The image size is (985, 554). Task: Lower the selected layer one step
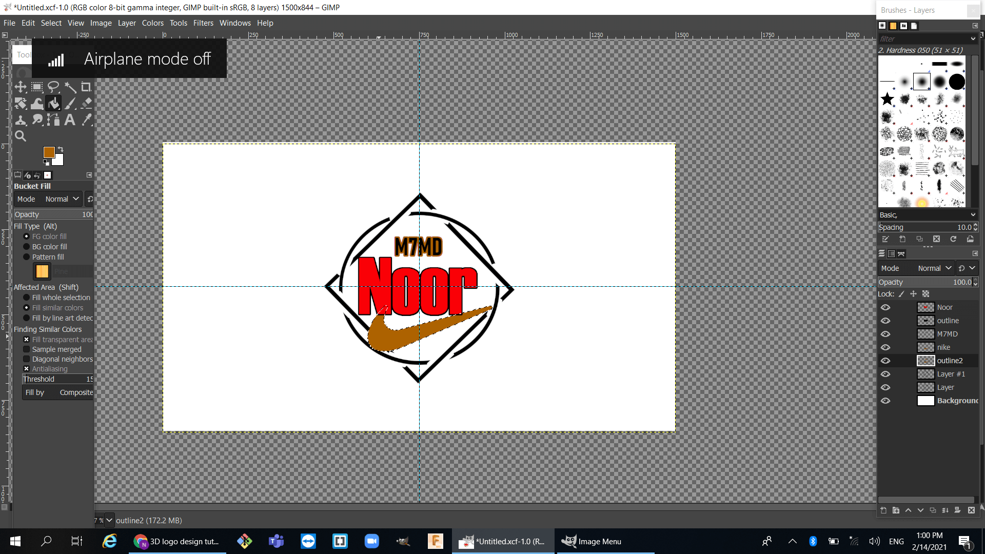pyautogui.click(x=920, y=510)
